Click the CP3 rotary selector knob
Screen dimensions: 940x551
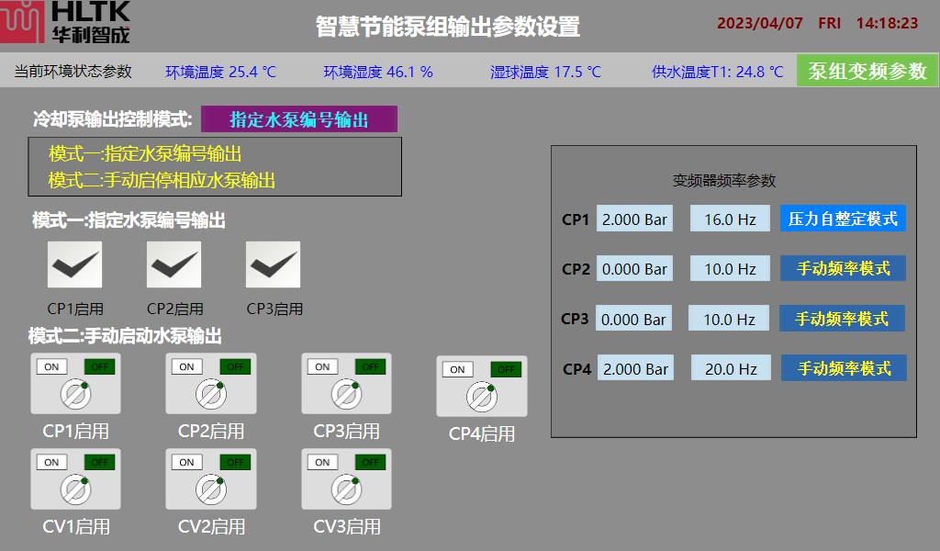point(346,395)
